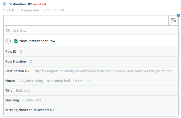Screen dimensions: 181x118
Task: Collapse the New Spreadsheet Row group header
Action: 91,41
